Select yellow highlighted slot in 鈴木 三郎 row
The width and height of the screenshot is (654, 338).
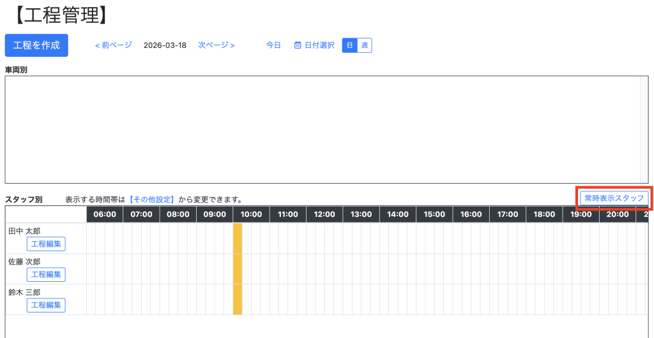pos(238,299)
